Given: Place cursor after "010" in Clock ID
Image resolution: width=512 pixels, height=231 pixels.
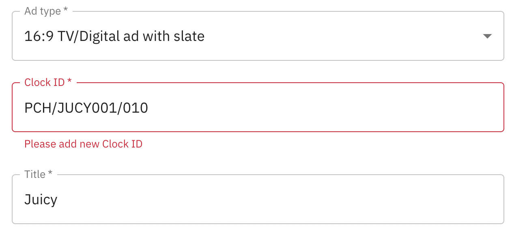Looking at the screenshot, I should (x=148, y=108).
